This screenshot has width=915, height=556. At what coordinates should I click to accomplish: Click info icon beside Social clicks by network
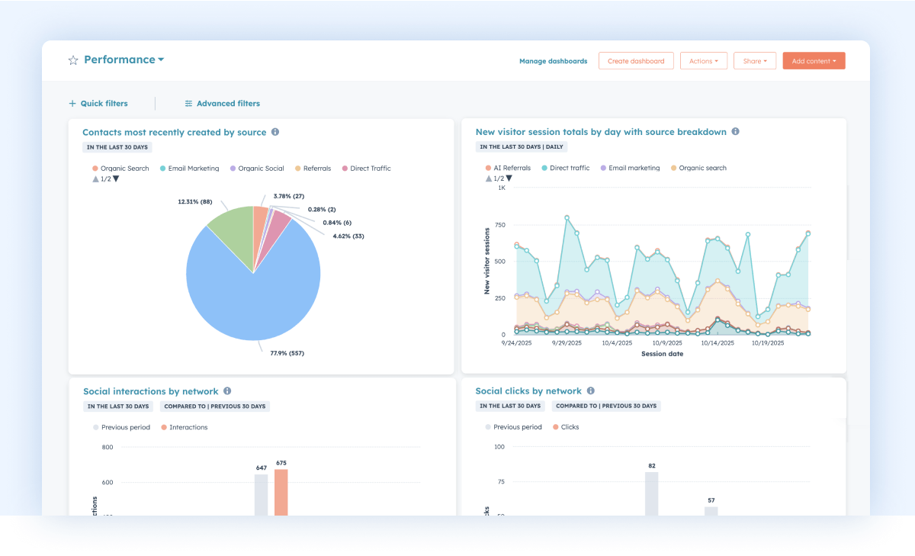click(x=591, y=391)
